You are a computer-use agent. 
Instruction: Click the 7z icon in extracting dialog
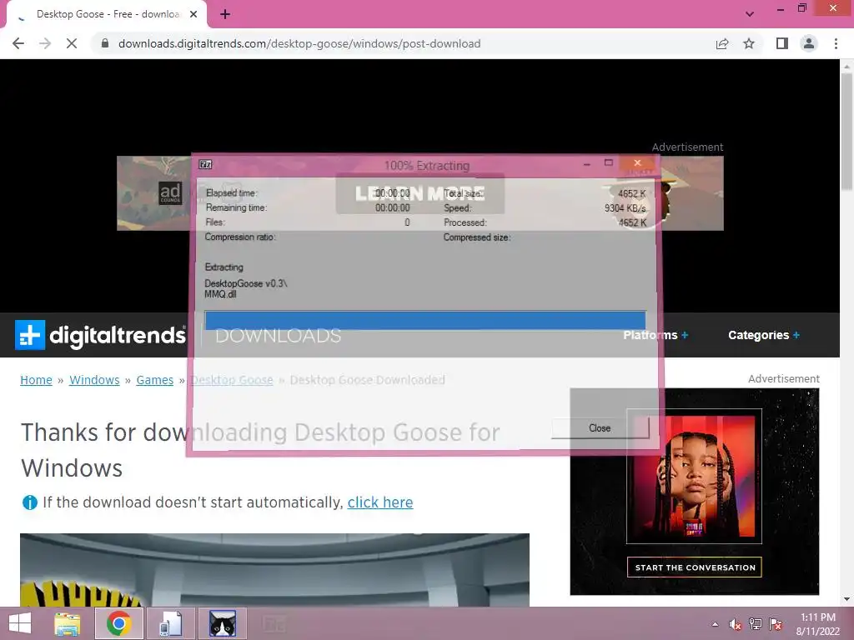click(x=205, y=164)
